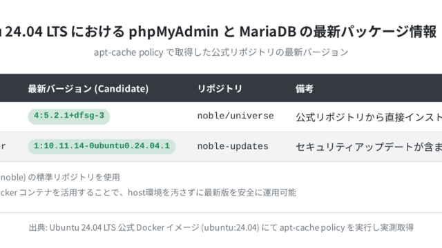Viewport: 442px width, 248px height.
Task: Click the footnote about host環境を汚さずに
Action: click(148, 193)
